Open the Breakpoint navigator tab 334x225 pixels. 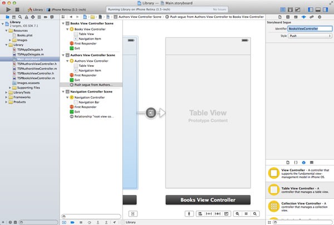point(46,17)
